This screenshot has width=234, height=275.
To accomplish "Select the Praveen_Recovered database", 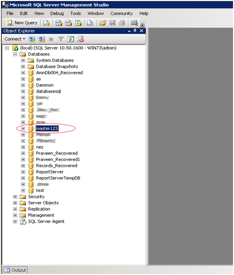I will pyautogui.click(x=57, y=153).
